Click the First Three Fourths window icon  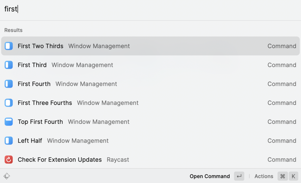tap(9, 103)
